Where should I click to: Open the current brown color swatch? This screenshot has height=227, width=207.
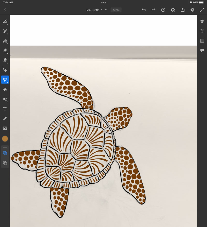click(x=5, y=139)
